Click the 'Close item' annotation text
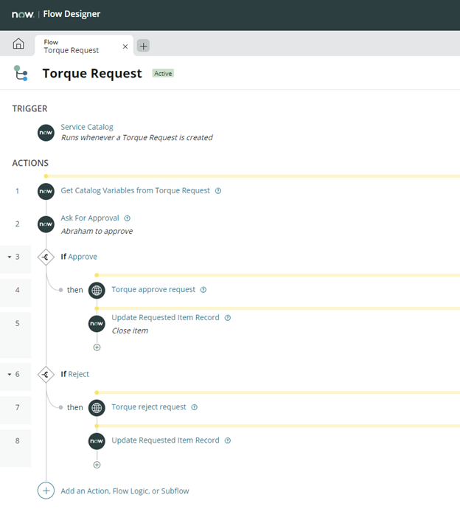 (130, 330)
